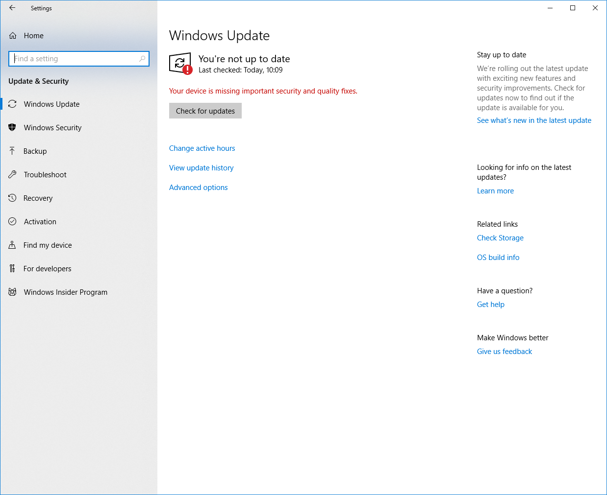Image resolution: width=607 pixels, height=495 pixels.
Task: Click the update status icon with red alert
Action: [x=180, y=64]
